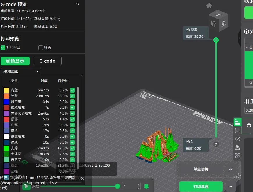The height and width of the screenshot is (192, 253).
Task: Switch to the G-code tab
Action: coord(47,61)
